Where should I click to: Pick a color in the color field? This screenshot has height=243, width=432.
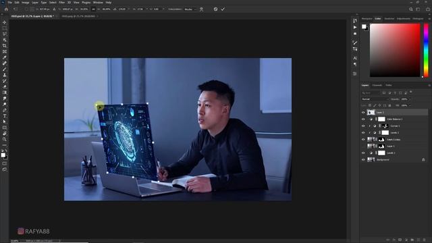395,50
